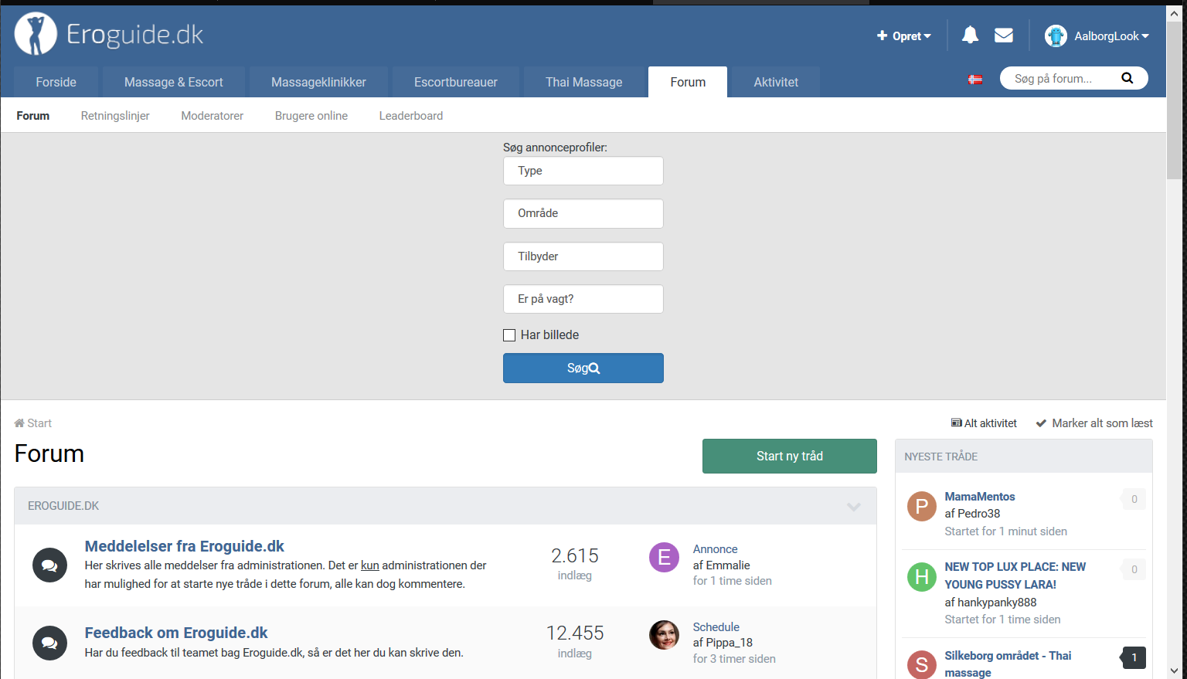Select the Forum main tab
The height and width of the screenshot is (679, 1187).
[x=688, y=82]
